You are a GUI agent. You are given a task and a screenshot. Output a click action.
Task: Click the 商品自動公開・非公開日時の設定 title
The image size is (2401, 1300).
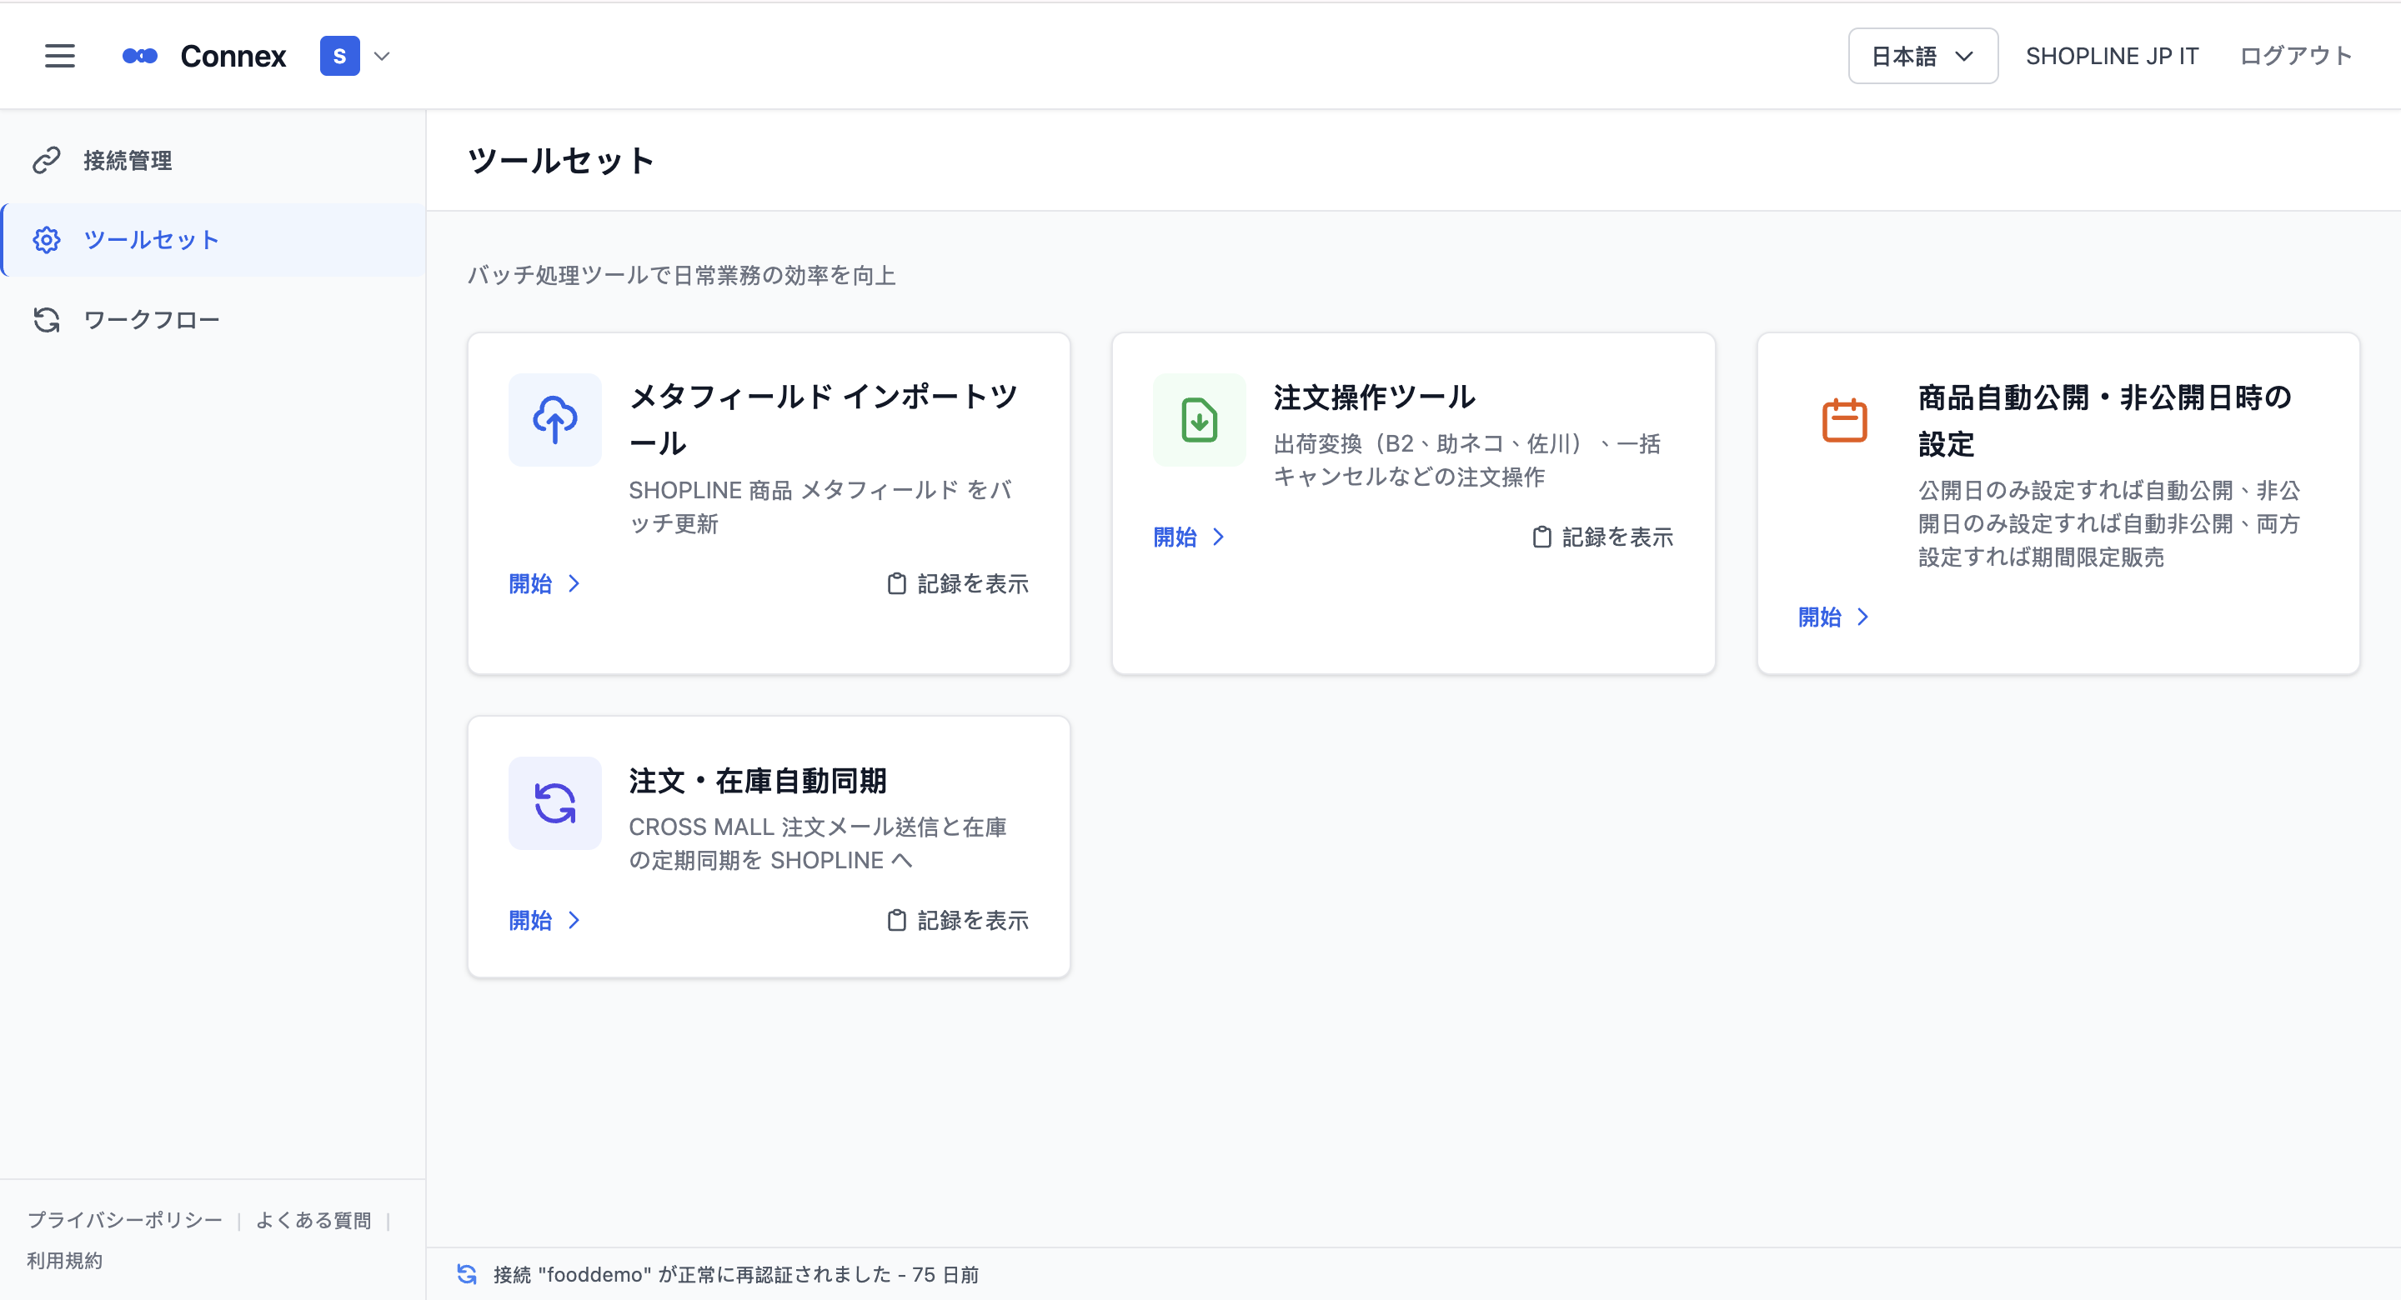pyautogui.click(x=2104, y=420)
